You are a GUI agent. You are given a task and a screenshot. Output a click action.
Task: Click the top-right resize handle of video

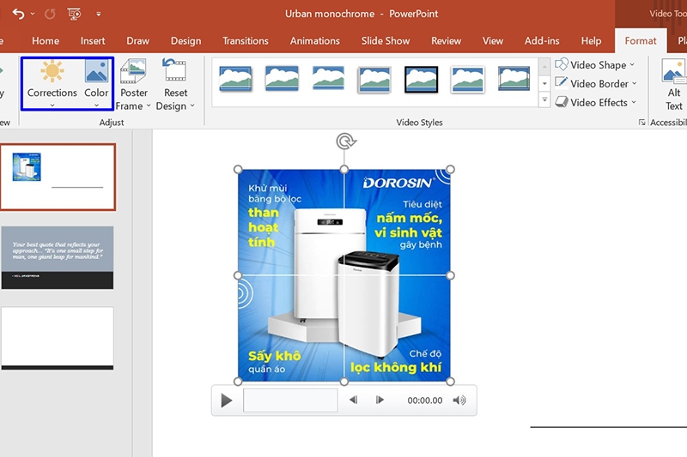[450, 169]
